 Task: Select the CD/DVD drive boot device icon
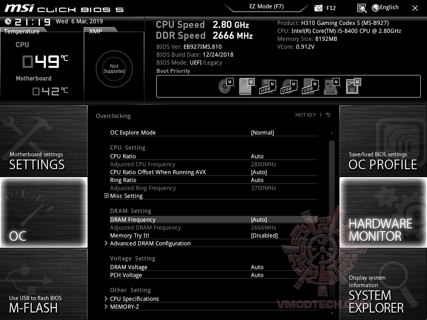(x=226, y=86)
